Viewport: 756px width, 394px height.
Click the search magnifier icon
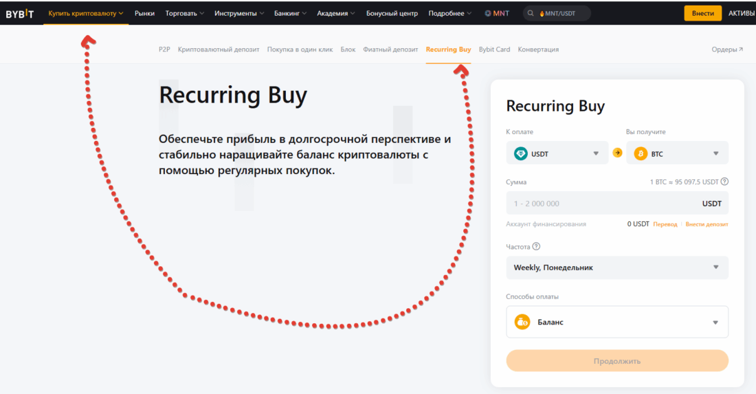531,14
